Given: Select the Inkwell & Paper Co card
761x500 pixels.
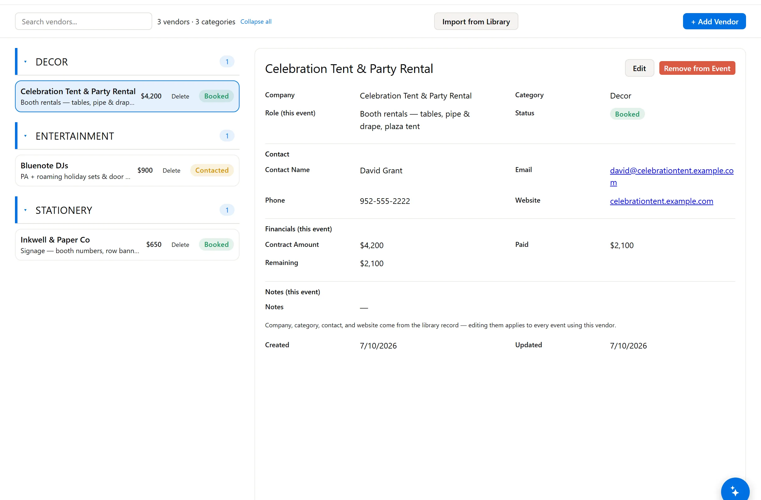Looking at the screenshot, I should pyautogui.click(x=127, y=244).
